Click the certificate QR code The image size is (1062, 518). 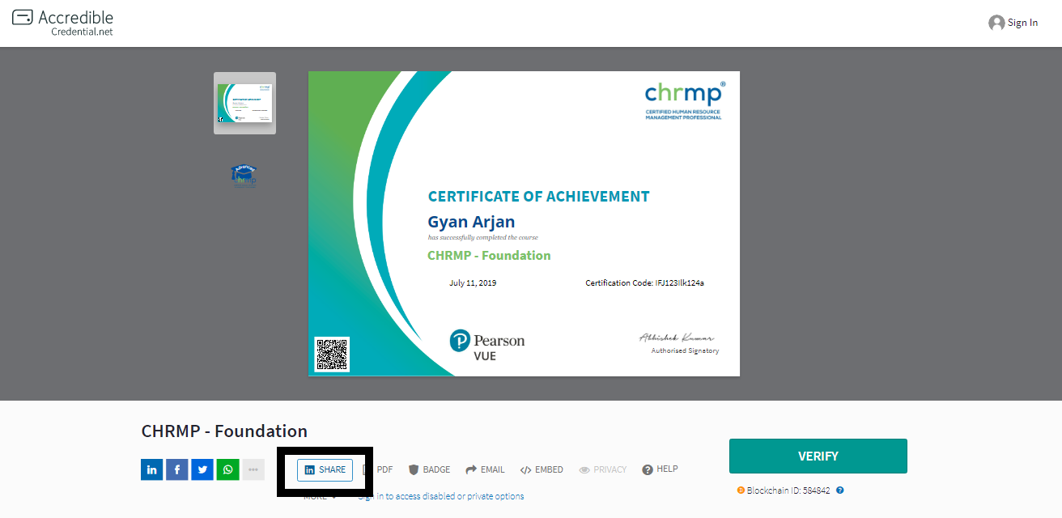click(x=332, y=355)
